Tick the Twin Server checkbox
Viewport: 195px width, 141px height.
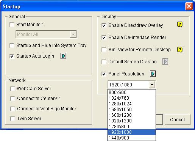click(x=12, y=119)
